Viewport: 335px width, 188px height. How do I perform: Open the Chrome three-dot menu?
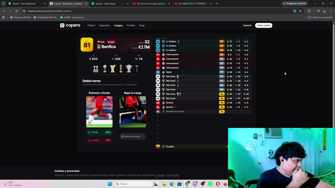point(331,11)
